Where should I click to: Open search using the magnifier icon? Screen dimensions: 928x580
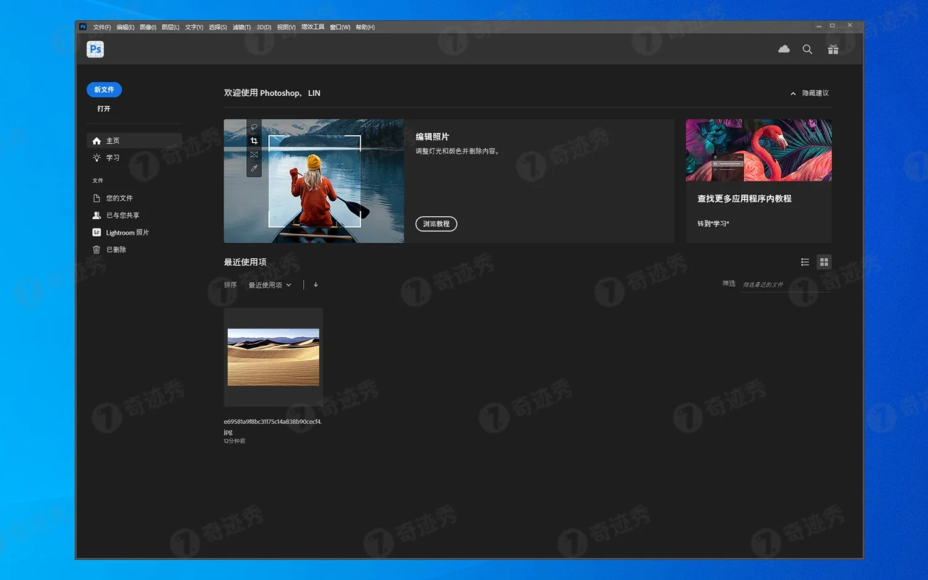tap(807, 49)
